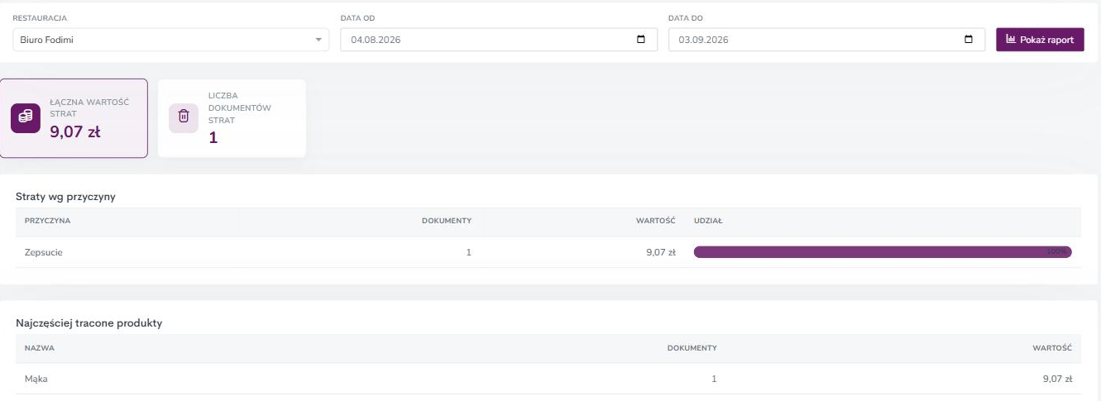Viewport: 1101px width, 401px height.
Task: Open calendar picker for Data do
Action: tap(969, 40)
